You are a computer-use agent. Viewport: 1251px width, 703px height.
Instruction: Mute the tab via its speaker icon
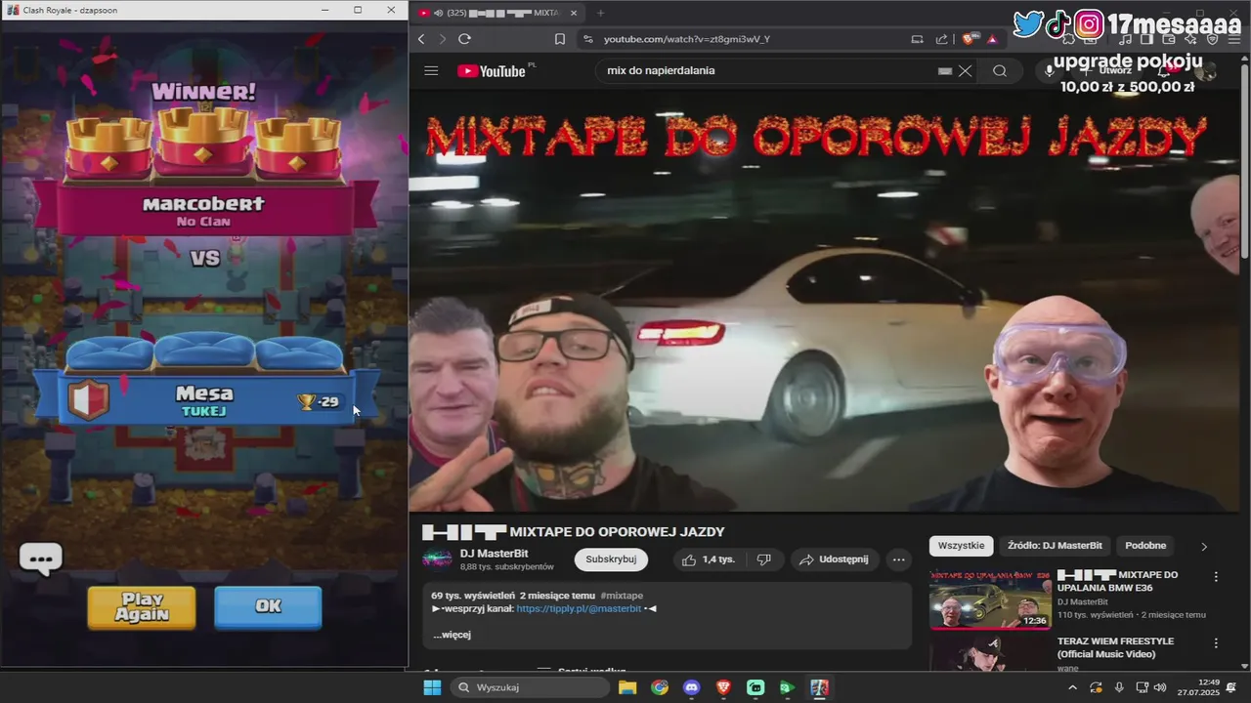point(437,13)
